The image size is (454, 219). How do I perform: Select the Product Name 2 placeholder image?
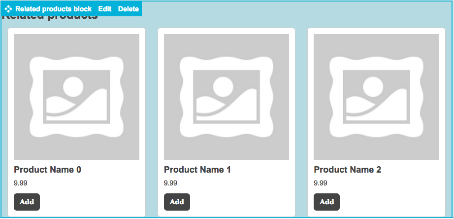376,97
